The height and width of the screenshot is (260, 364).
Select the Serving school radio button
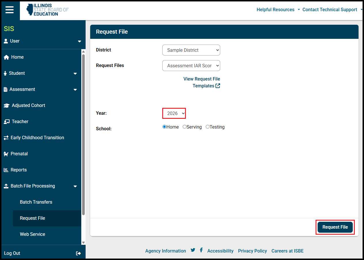pos(185,127)
